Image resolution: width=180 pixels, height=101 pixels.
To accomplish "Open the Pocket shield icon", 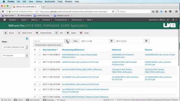I will click(x=170, y=12).
